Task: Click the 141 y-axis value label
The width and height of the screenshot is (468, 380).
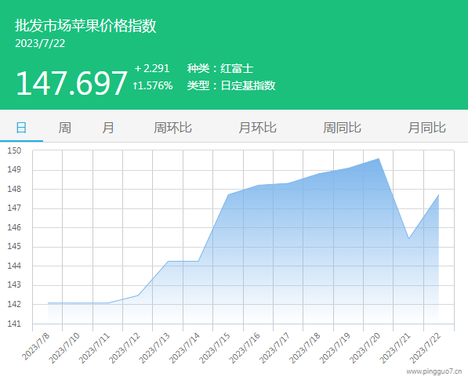Action: coord(14,324)
